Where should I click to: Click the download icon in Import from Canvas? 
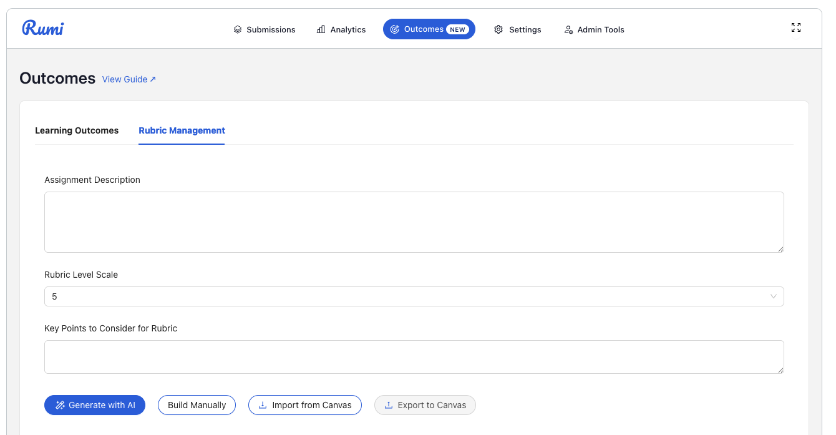click(263, 405)
